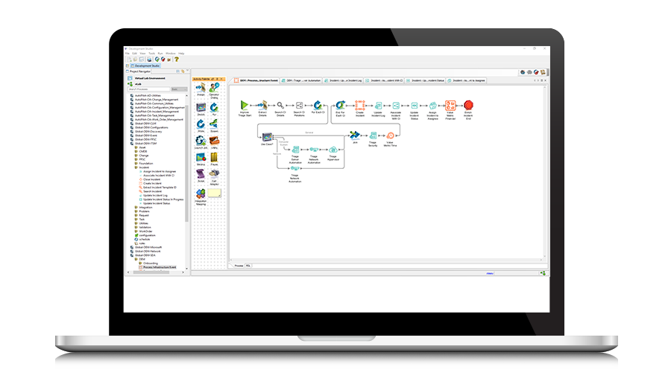This screenshot has height=384, width=671.
Task: Select Process Infrastructure Event in tree
Action: [159, 266]
